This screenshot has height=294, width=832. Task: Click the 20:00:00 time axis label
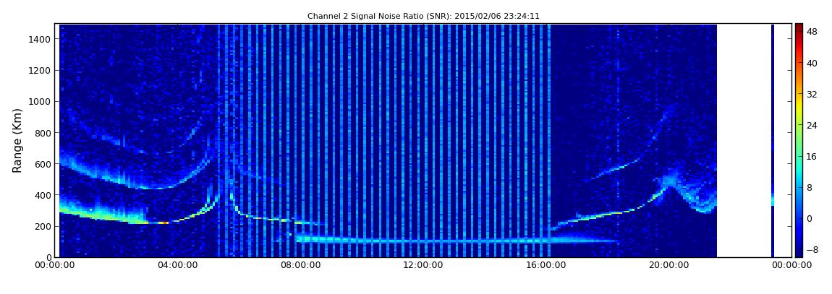668,265
